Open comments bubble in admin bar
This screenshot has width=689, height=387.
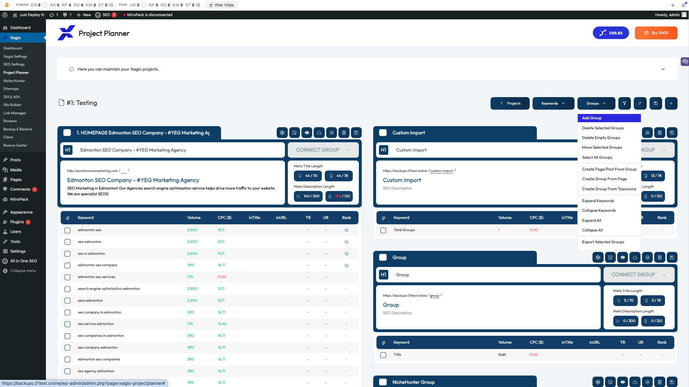67,15
